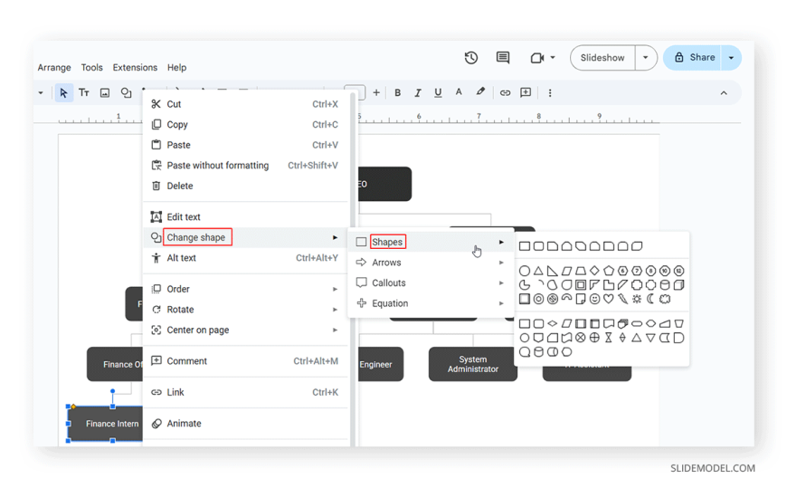Pick the hourglass collate flowchart shape
Screen dimensions: 787x488
click(x=608, y=338)
